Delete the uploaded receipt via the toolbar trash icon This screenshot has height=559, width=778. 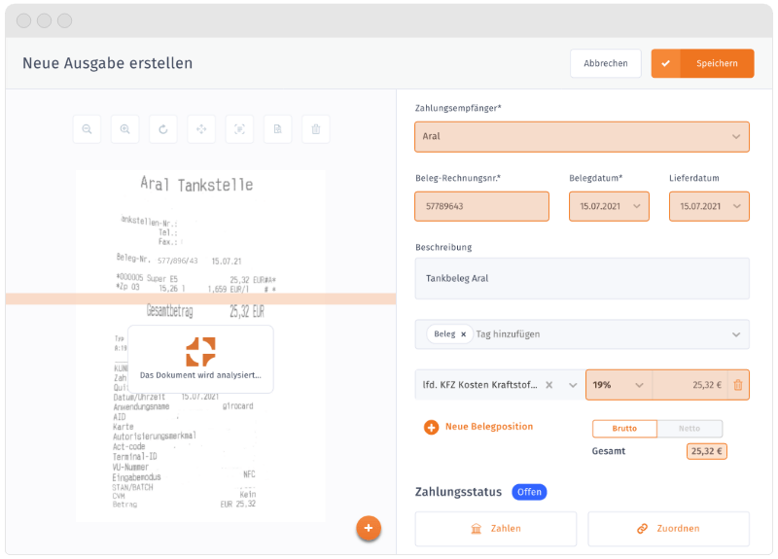(x=316, y=129)
